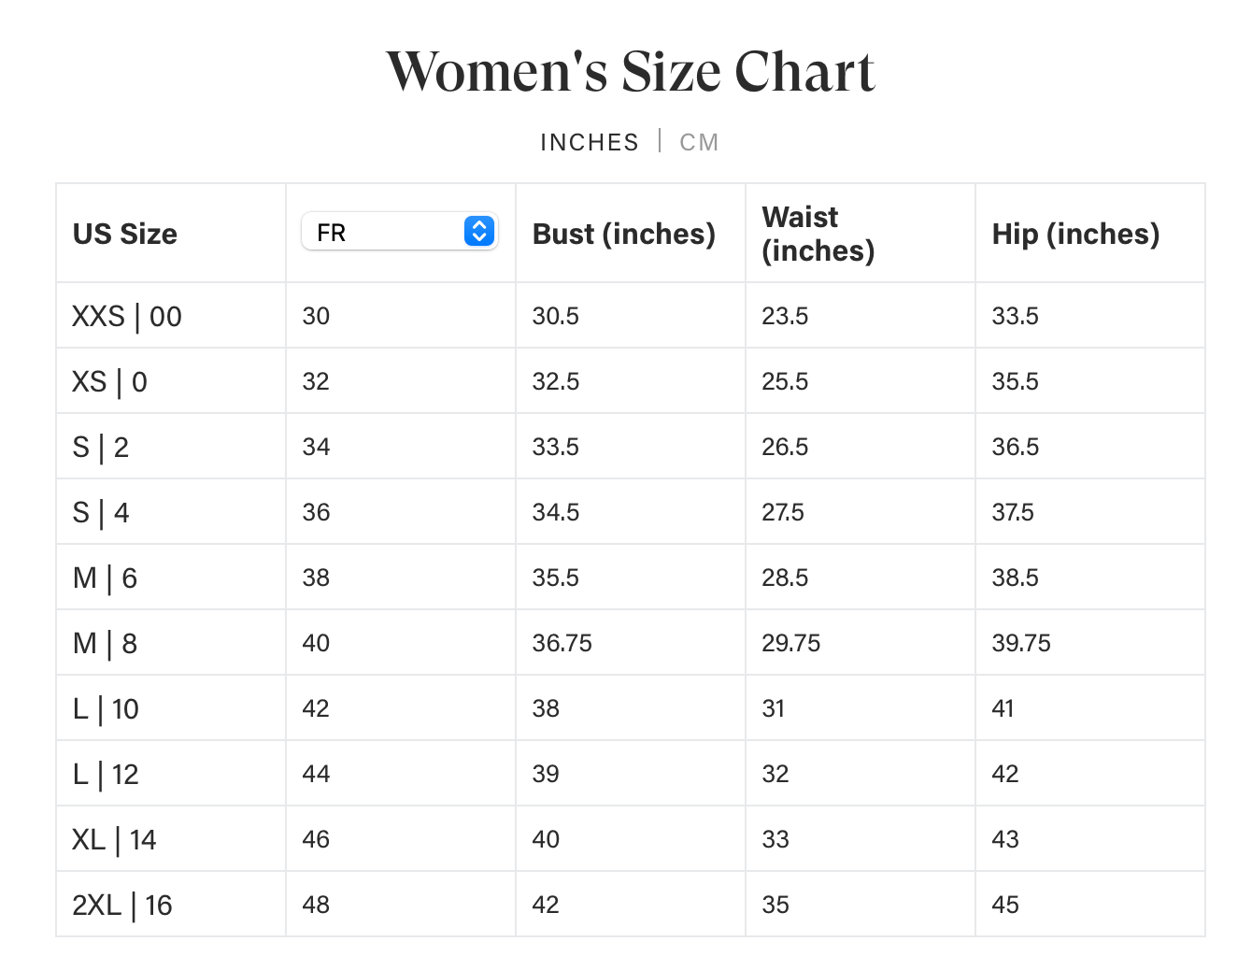Screen dimensions: 1252x970
Task: Click the 36.75 bust measurement cell
Action: [x=562, y=643]
